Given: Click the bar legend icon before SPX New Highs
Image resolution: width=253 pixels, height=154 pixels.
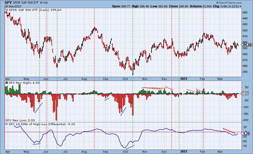Looking at the screenshot, I should click(x=7, y=83).
